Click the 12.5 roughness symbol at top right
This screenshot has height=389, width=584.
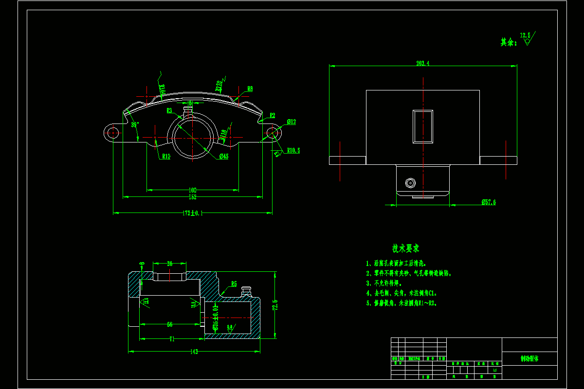(528, 38)
